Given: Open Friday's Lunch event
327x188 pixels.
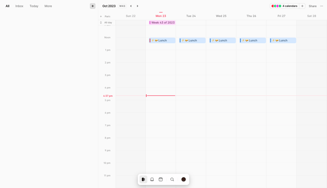Looking at the screenshot, I should click(x=283, y=40).
